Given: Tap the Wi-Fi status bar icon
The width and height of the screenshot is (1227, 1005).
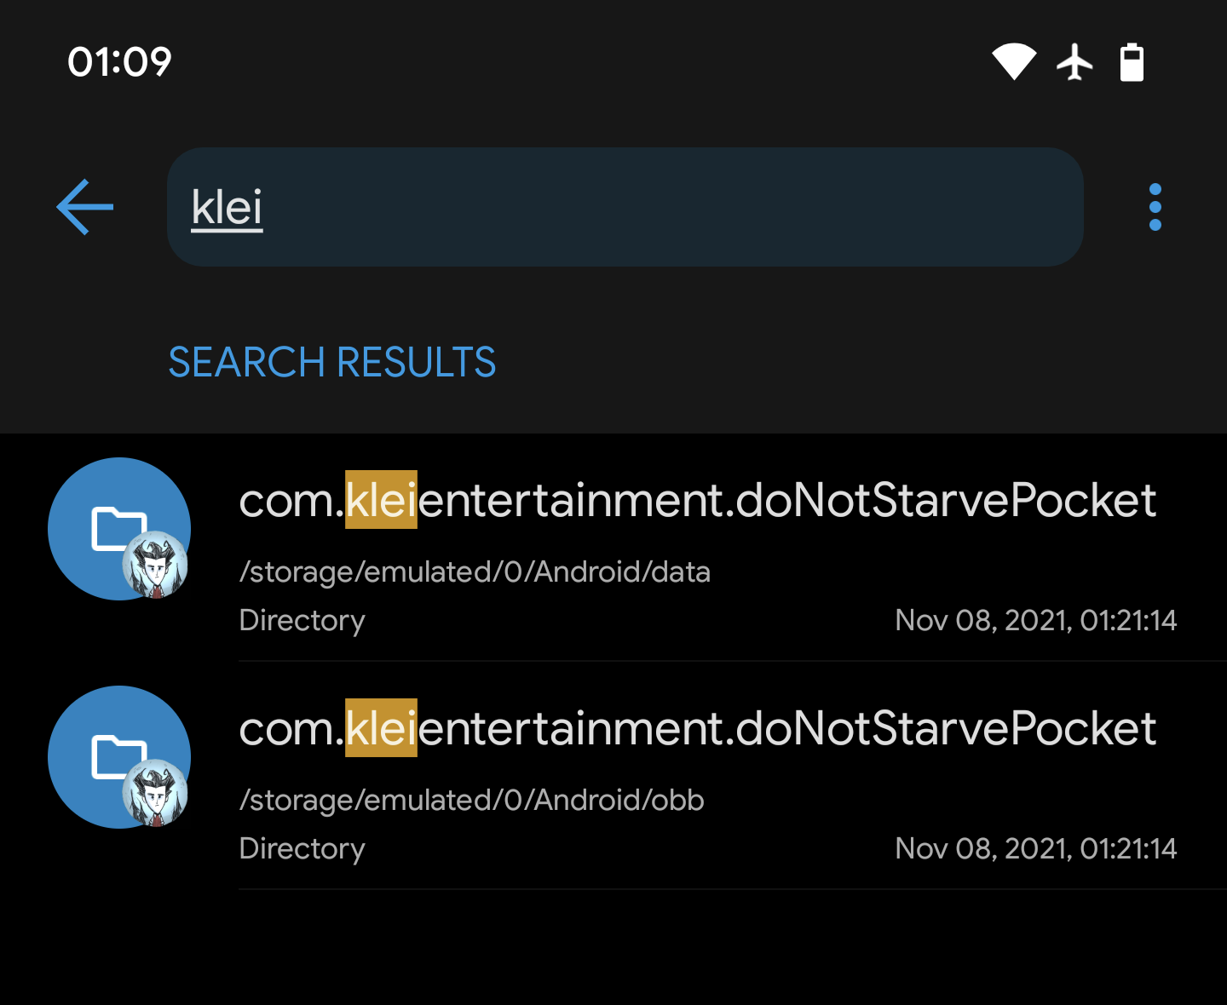Looking at the screenshot, I should pos(1013,62).
